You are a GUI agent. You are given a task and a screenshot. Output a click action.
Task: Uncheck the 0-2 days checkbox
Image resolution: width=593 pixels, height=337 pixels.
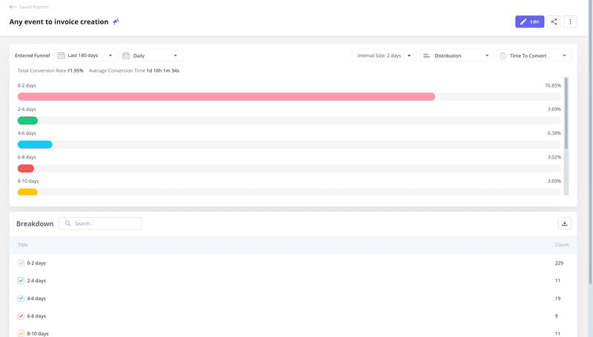coord(21,263)
